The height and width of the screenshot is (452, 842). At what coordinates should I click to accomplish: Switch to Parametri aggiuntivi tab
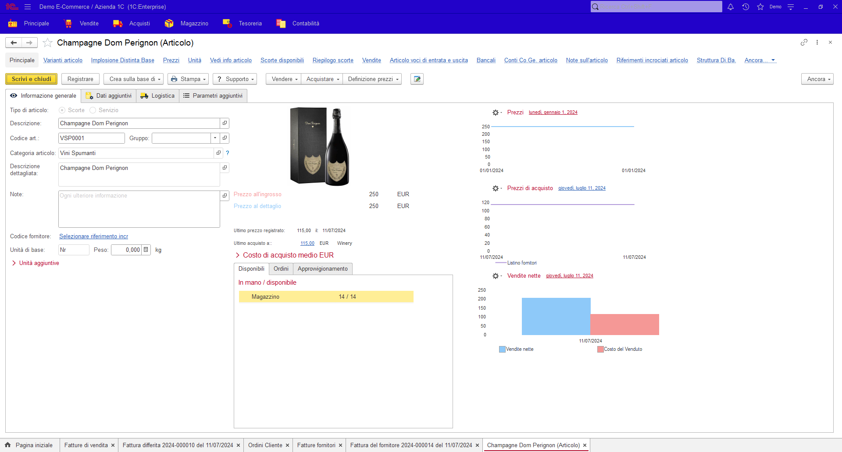(x=213, y=96)
